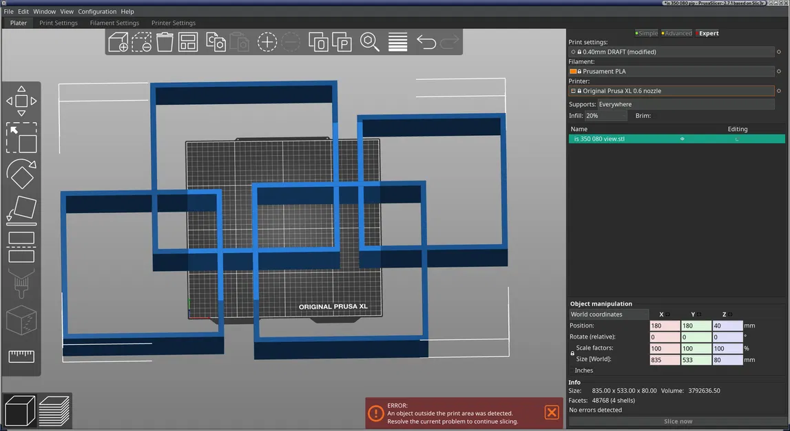Click the Add object cube icon
The width and height of the screenshot is (790, 431).
[x=118, y=42]
